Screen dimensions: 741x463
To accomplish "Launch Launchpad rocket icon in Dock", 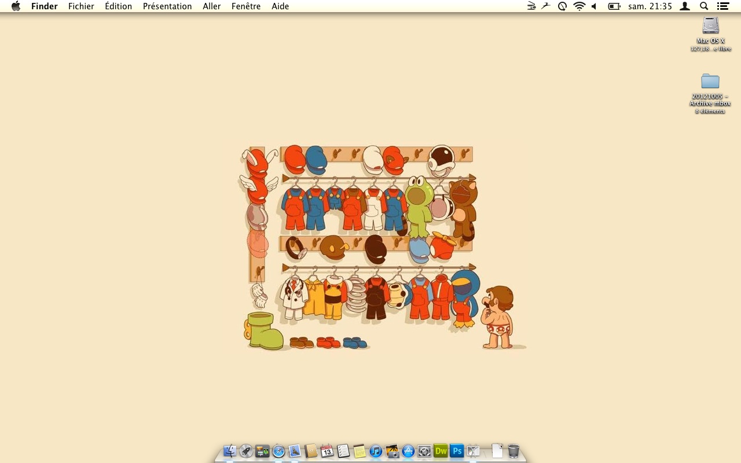I will point(247,451).
